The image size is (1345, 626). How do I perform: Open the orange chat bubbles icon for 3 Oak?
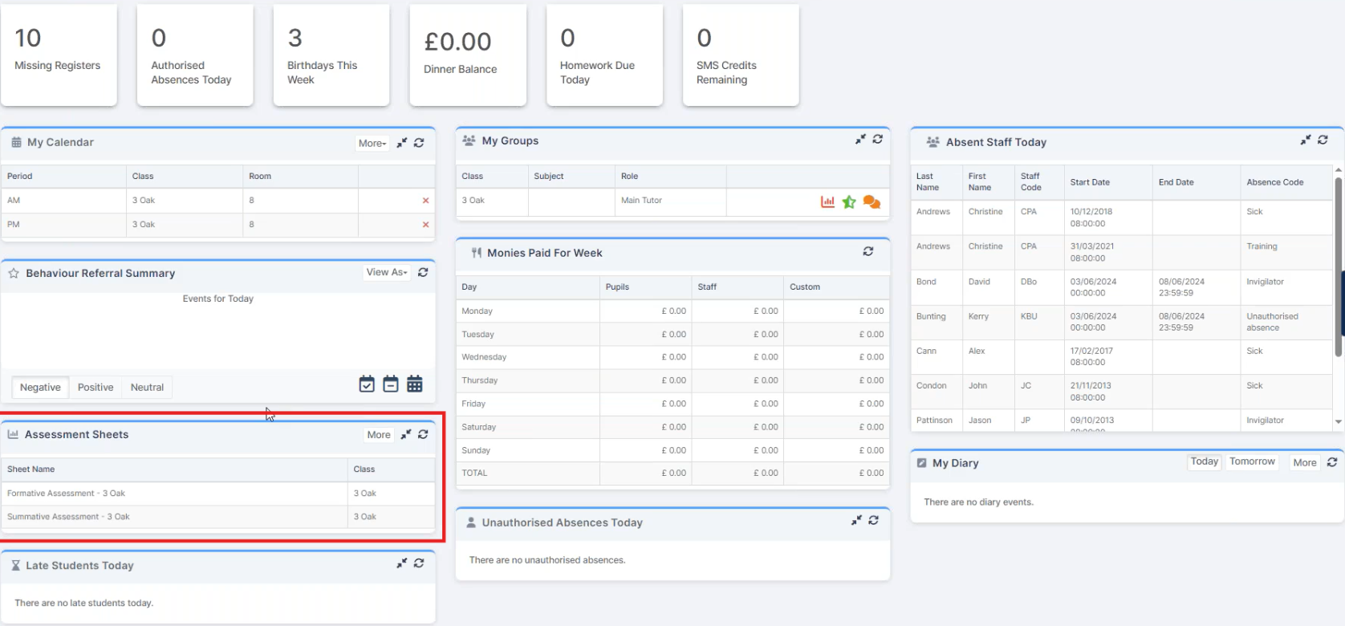coord(872,201)
